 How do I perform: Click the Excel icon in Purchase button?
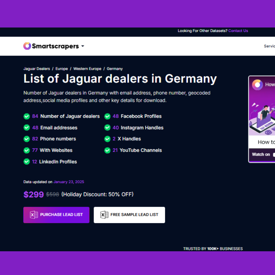[x=34, y=214]
